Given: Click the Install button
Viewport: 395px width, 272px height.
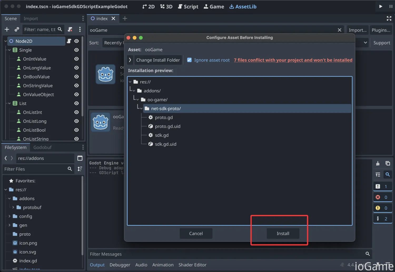Looking at the screenshot, I should (x=283, y=234).
